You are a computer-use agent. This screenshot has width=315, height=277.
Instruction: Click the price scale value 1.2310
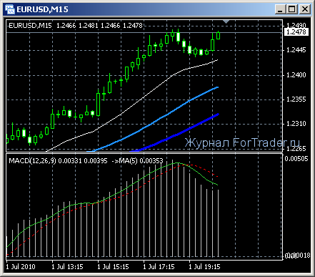pyautogui.click(x=296, y=124)
